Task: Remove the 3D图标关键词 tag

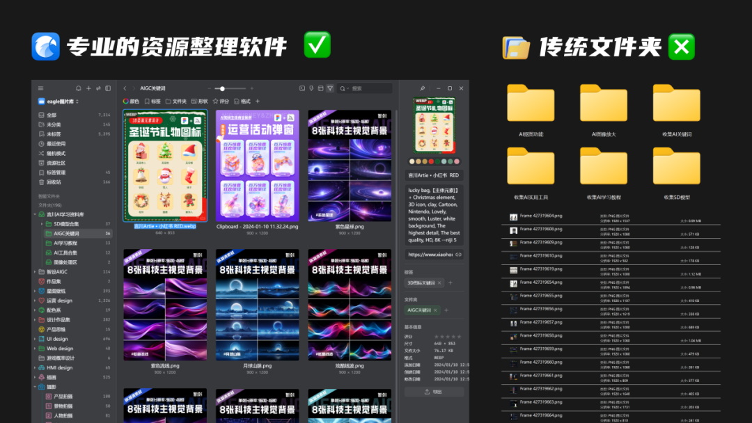Action: point(439,283)
